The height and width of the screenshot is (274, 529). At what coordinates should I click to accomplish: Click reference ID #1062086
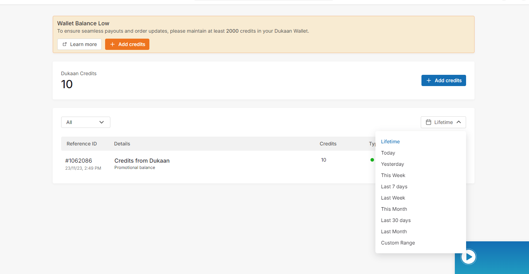point(79,161)
